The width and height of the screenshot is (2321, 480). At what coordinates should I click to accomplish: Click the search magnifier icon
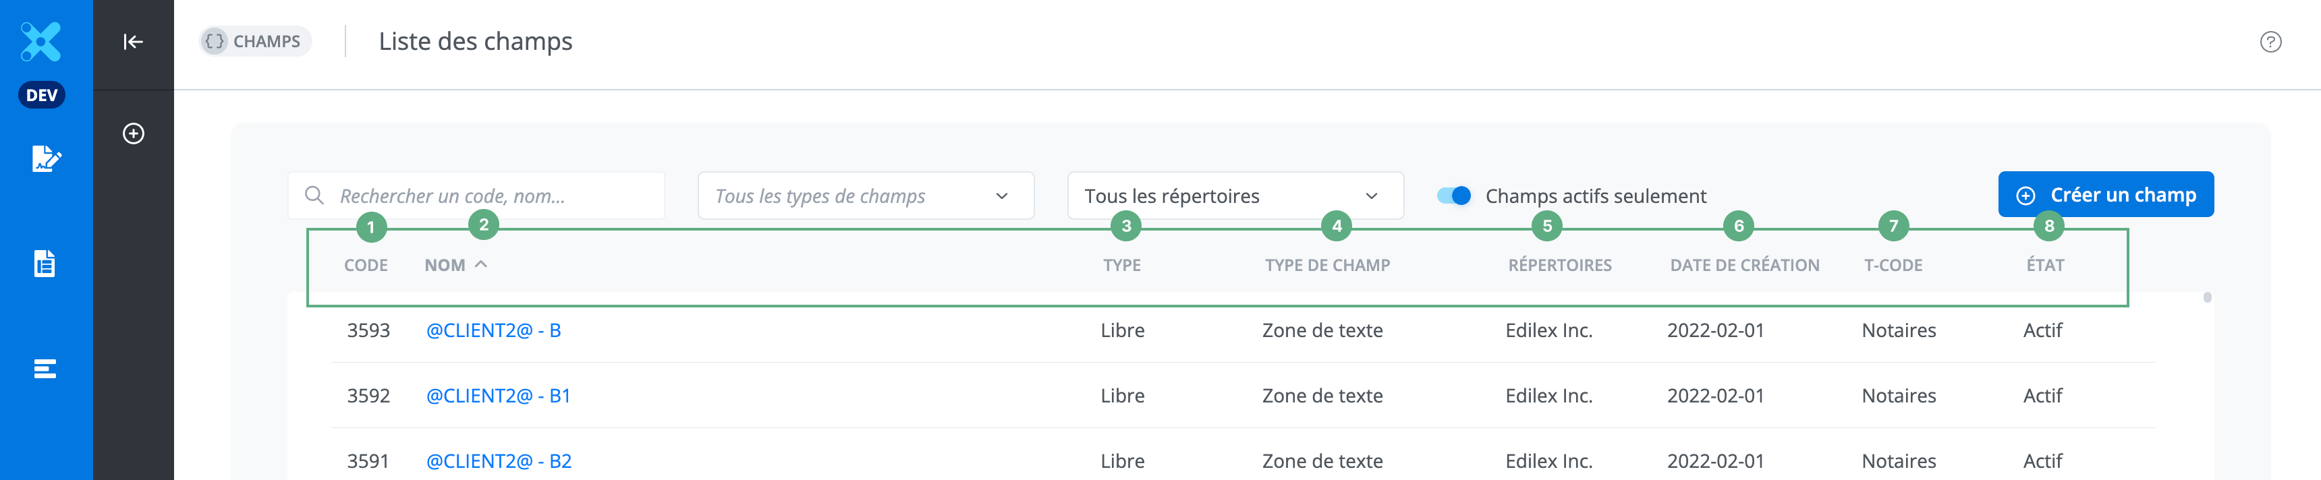[314, 196]
